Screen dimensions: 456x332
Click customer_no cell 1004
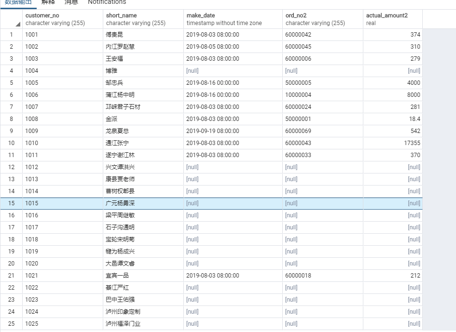(63, 71)
